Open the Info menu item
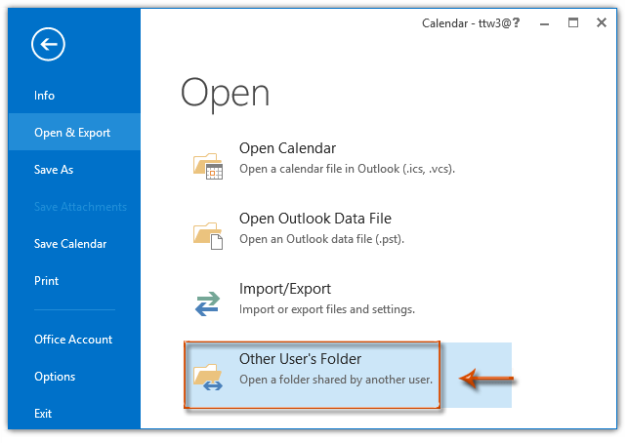The height and width of the screenshot is (443, 628). 45,96
